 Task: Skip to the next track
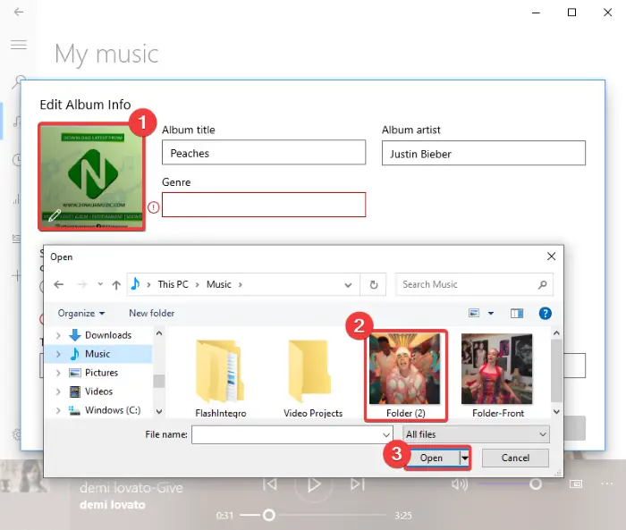click(x=358, y=484)
